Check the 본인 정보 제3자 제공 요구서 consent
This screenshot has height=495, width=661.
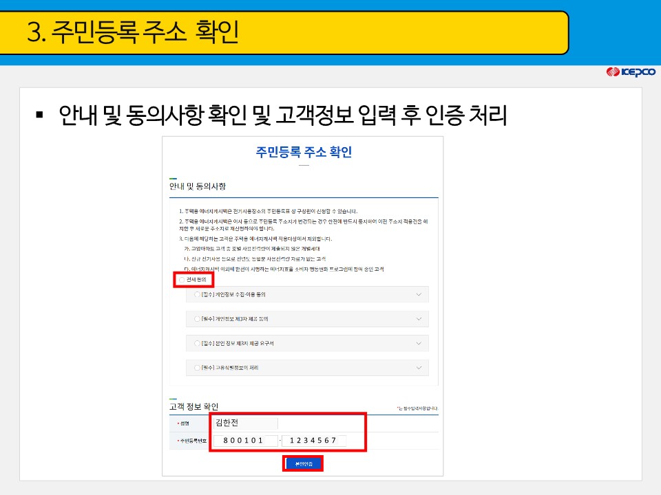pos(198,342)
